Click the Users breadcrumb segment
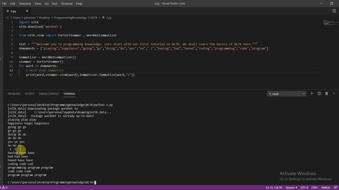This screenshot has height=190, width=339. 16,17
